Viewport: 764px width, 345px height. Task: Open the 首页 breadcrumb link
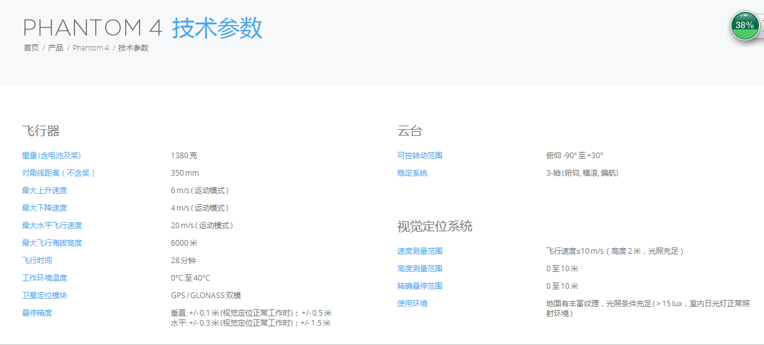click(31, 48)
